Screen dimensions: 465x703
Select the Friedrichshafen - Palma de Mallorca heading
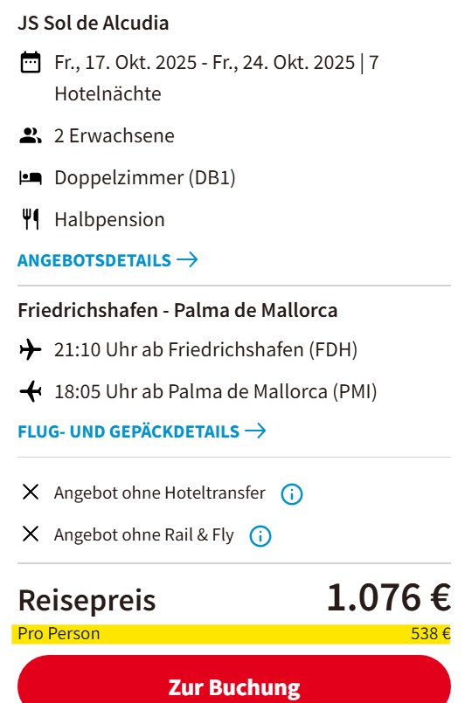[x=177, y=310]
